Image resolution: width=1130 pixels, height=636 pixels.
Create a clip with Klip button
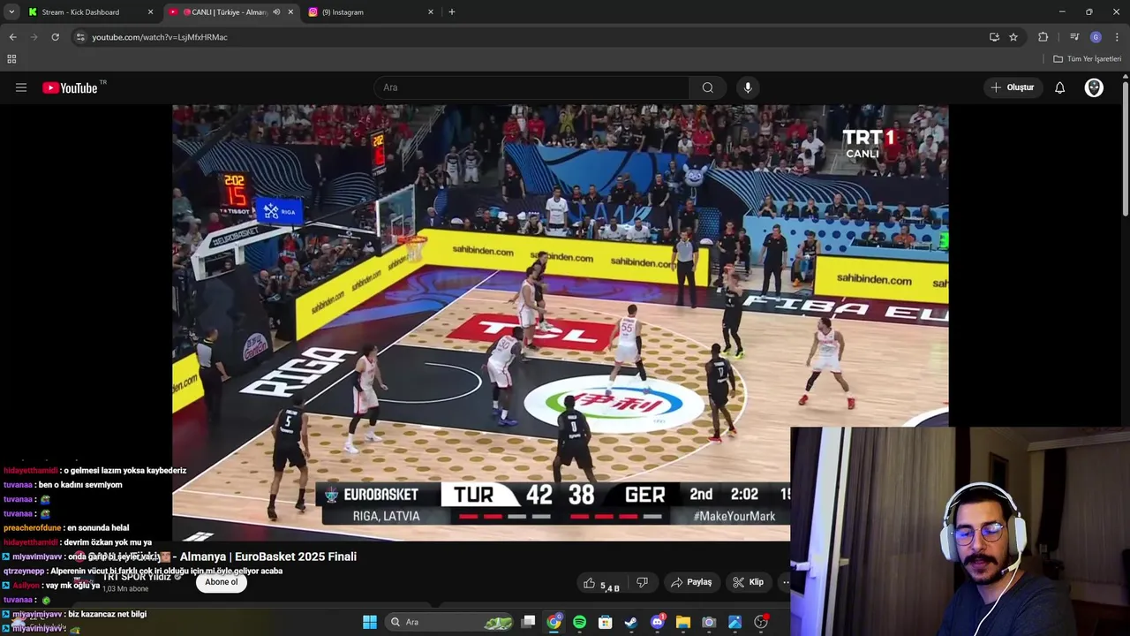(748, 582)
